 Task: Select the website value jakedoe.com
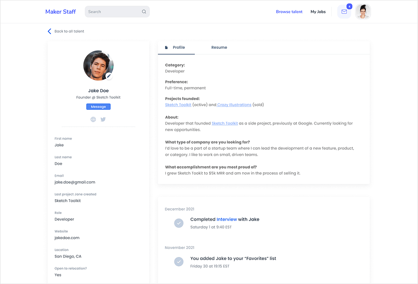click(67, 238)
